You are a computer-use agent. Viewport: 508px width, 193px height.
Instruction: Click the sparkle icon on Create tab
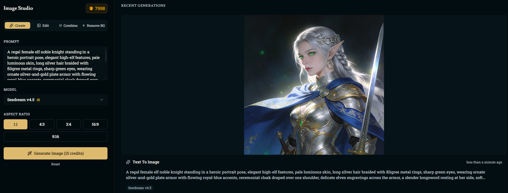tap(11, 25)
